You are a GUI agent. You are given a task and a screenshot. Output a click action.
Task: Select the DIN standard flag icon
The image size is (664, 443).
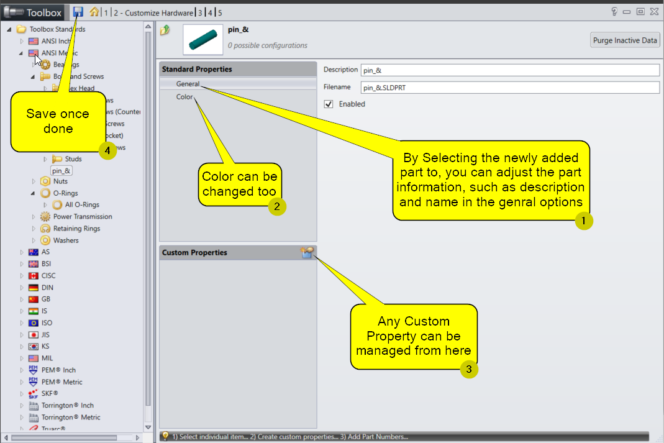pos(34,288)
